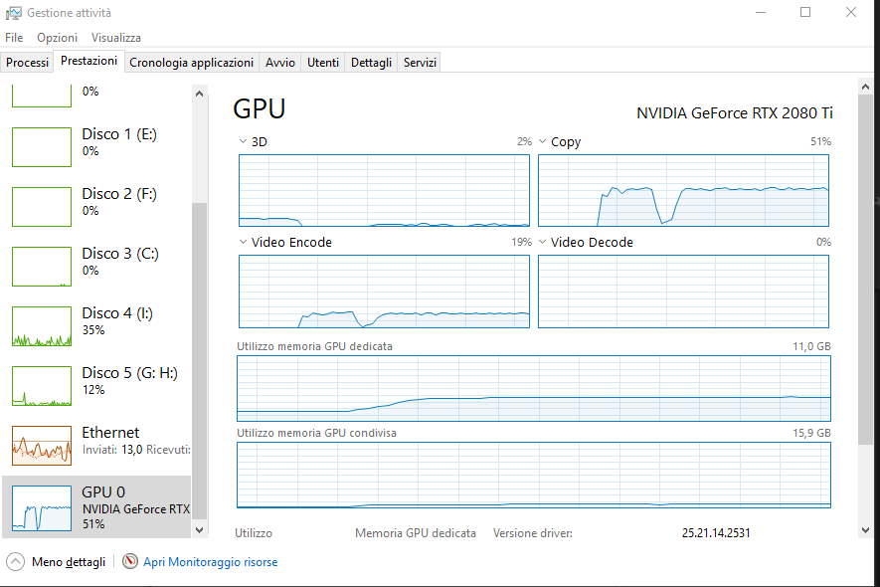Open the Disco 4 (I:) performance graph
Viewport: 880px width, 587px height.
[41, 325]
